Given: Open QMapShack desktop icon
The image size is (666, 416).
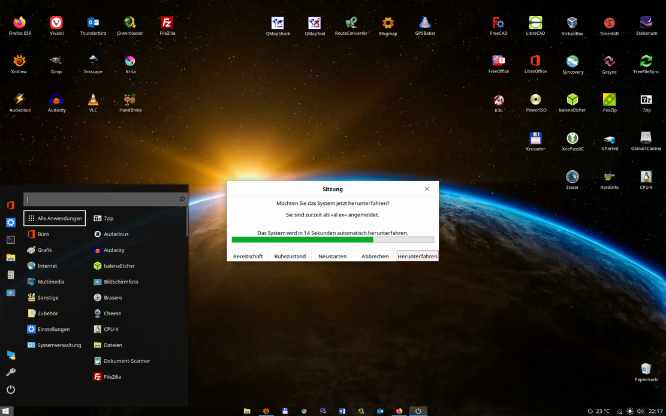Looking at the screenshot, I should click(x=278, y=23).
